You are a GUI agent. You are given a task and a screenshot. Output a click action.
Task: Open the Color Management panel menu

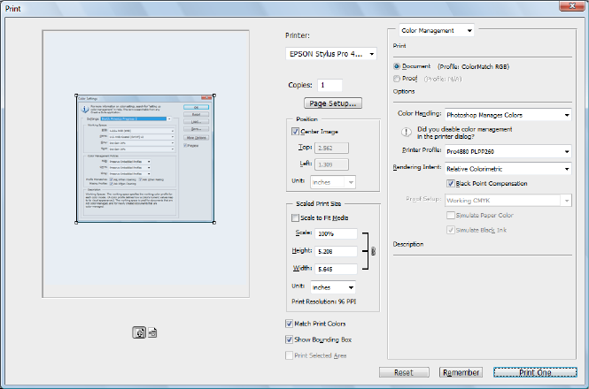(437, 30)
